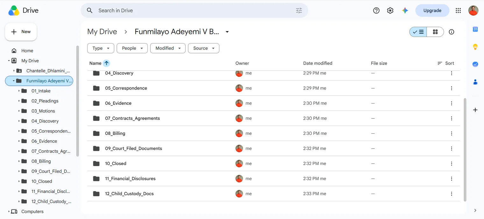Open the Type filter dropdown
The height and width of the screenshot is (219, 484).
tap(101, 48)
